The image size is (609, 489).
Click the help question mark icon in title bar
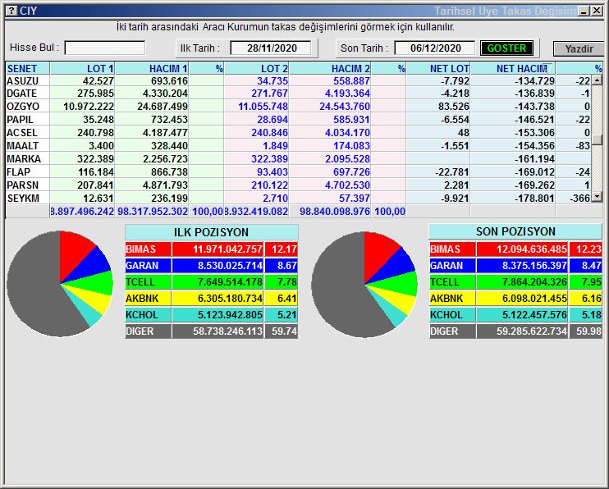(x=13, y=11)
